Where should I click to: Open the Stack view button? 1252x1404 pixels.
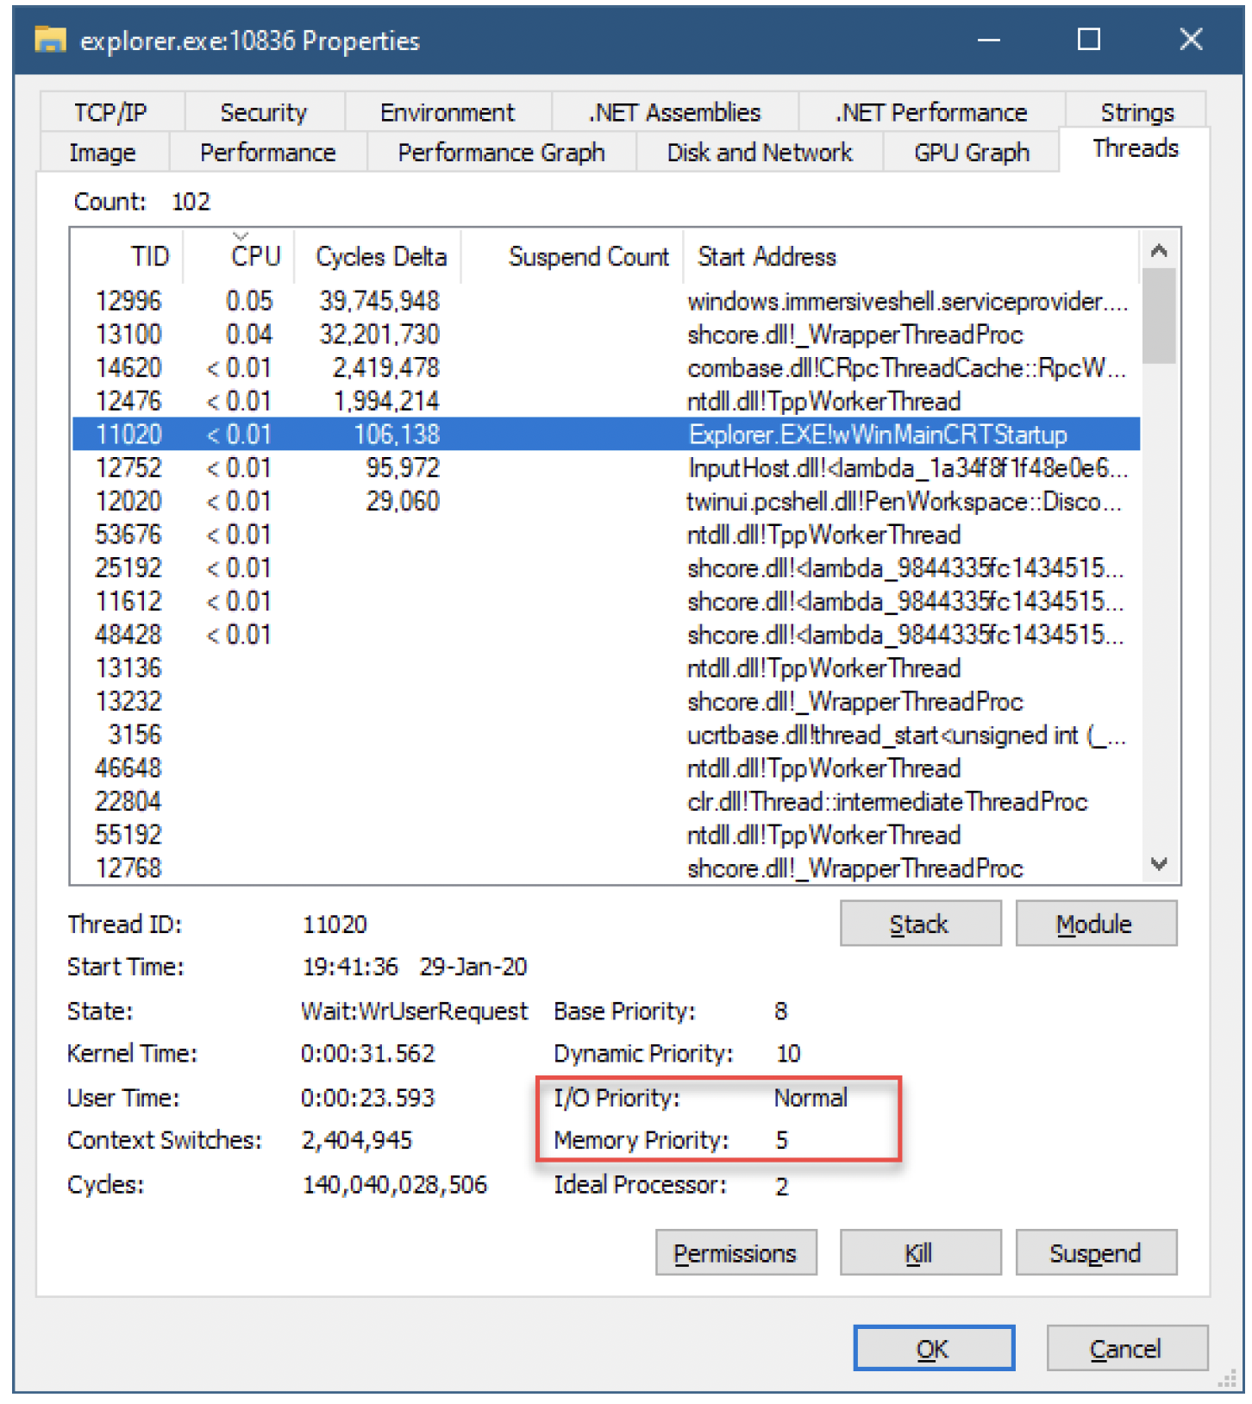pyautogui.click(x=920, y=924)
